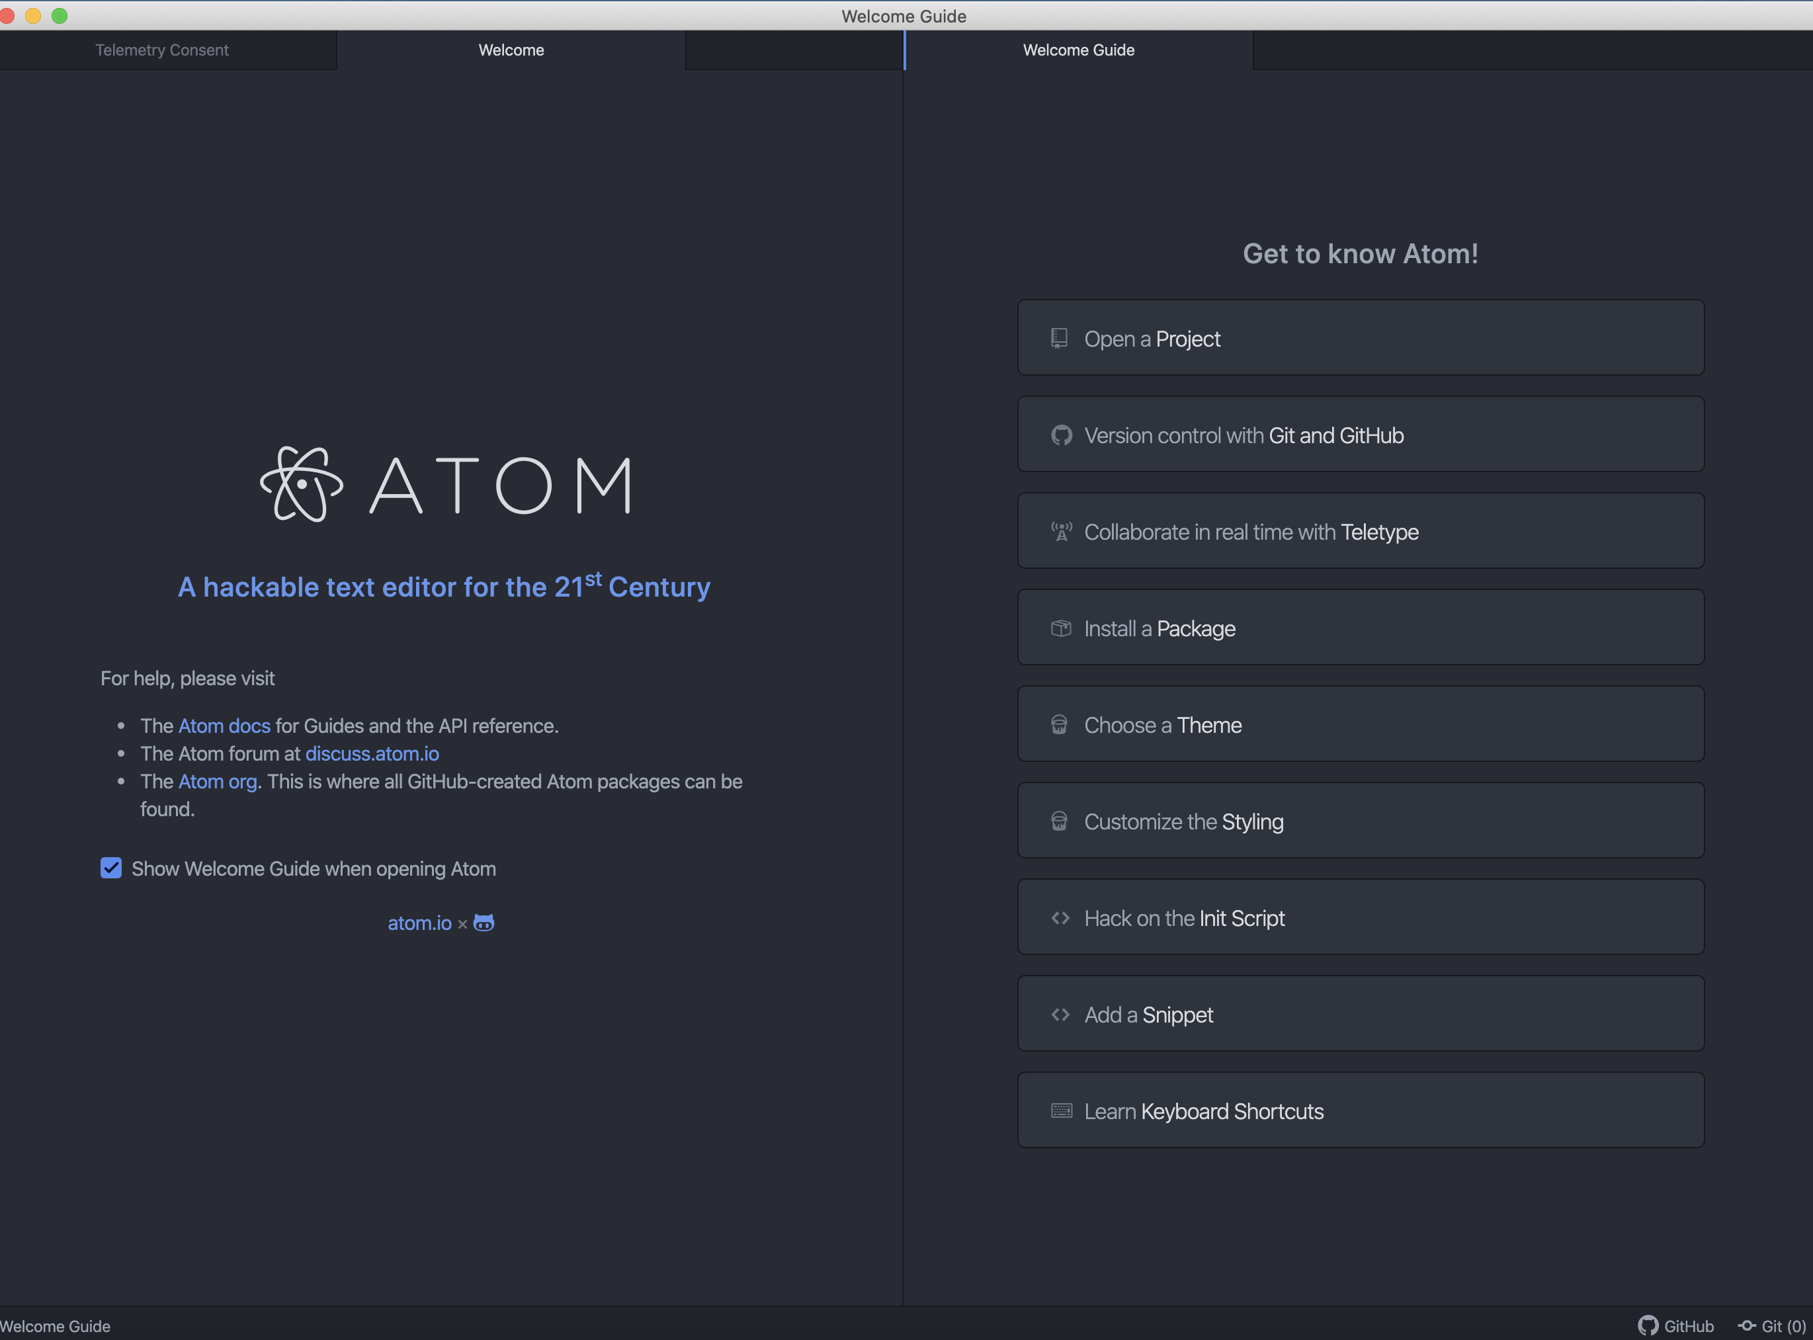The image size is (1813, 1340).
Task: Click Welcome Guide file name in status bar
Action: pyautogui.click(x=55, y=1325)
